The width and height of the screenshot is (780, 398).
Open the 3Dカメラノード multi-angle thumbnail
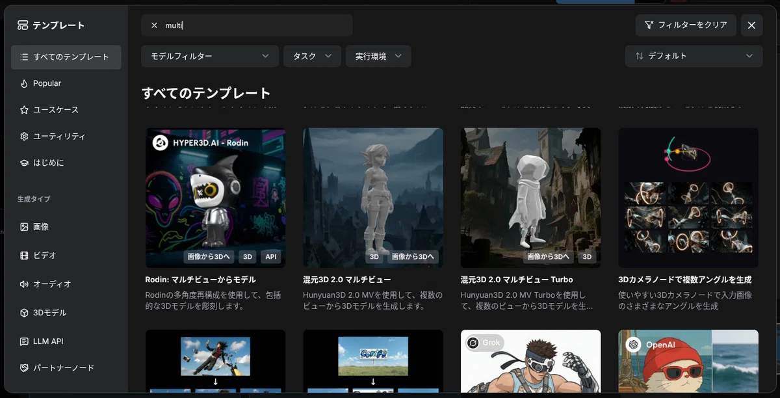688,198
